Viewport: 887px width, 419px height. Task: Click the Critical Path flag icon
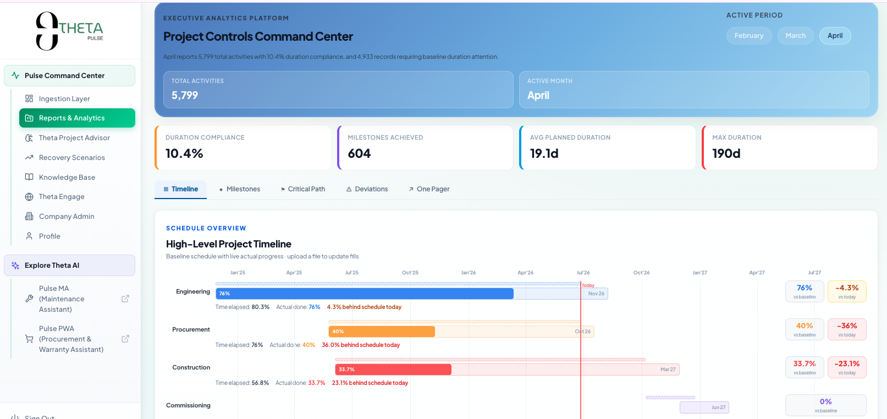[x=283, y=189]
